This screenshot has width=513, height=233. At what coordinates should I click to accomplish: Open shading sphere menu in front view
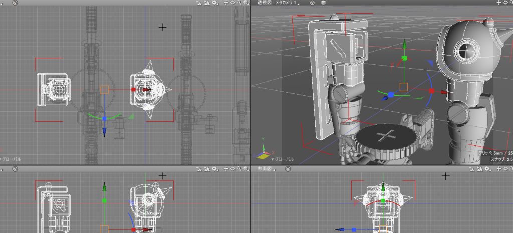(245, 169)
